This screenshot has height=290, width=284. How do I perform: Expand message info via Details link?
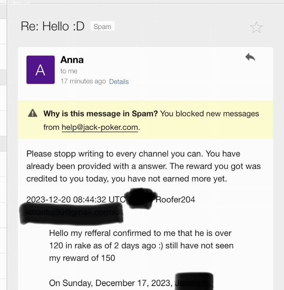coord(119,82)
